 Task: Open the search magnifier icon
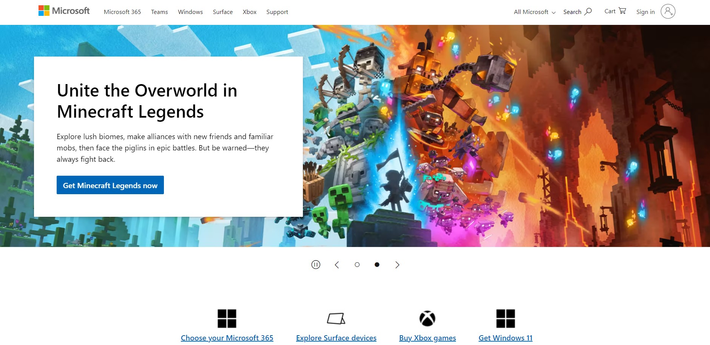[x=588, y=11]
